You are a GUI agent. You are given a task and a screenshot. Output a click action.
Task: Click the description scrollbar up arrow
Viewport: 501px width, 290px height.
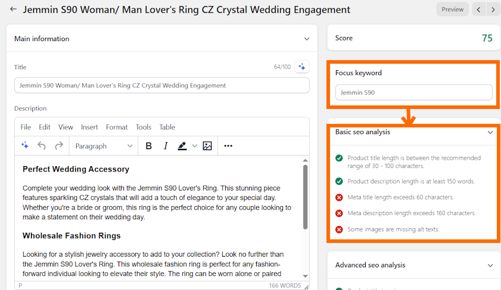306,160
